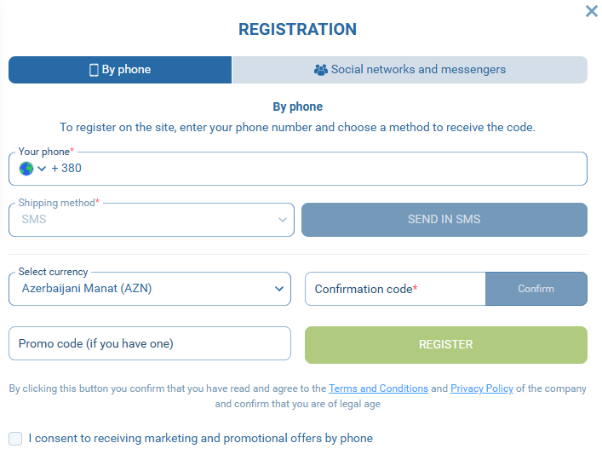Switch to Social networks and messengers tab
This screenshot has width=602, height=466.
(x=410, y=70)
